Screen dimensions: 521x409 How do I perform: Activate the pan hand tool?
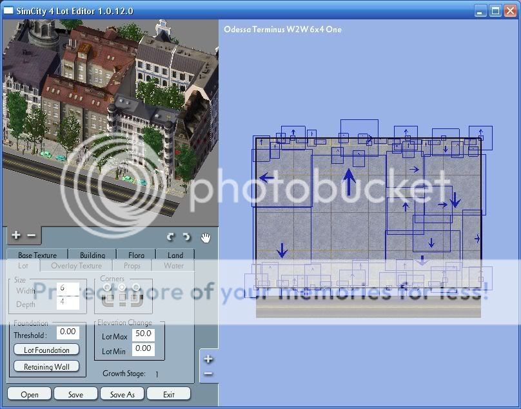(x=206, y=237)
